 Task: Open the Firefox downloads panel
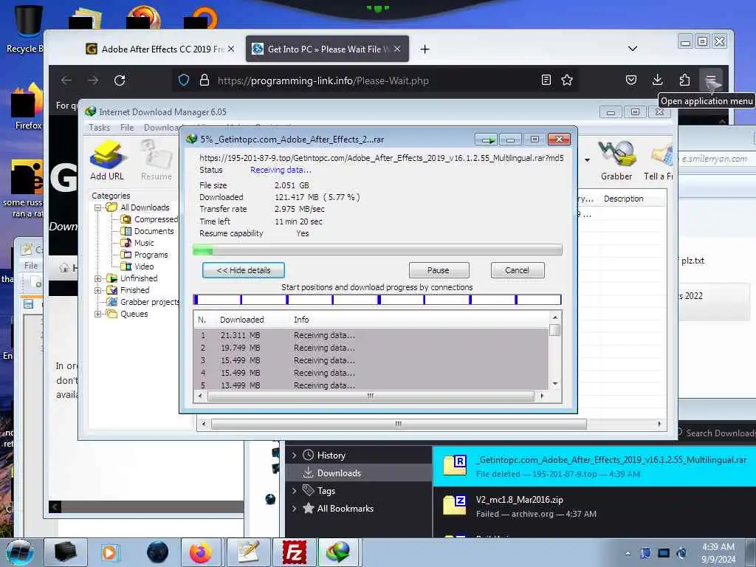pos(657,80)
